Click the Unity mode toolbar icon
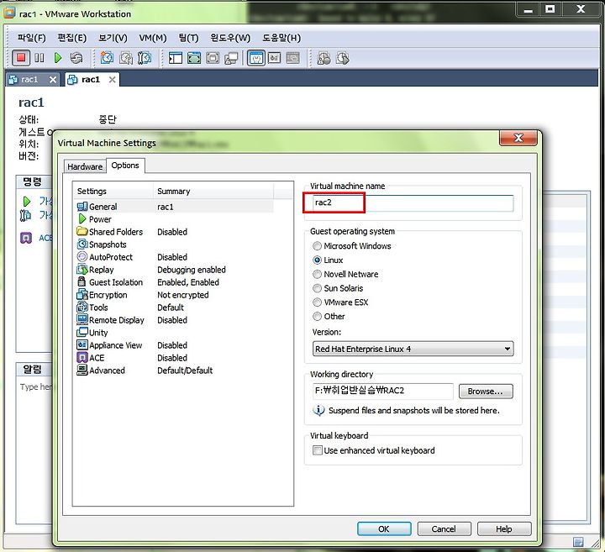 coord(231,58)
